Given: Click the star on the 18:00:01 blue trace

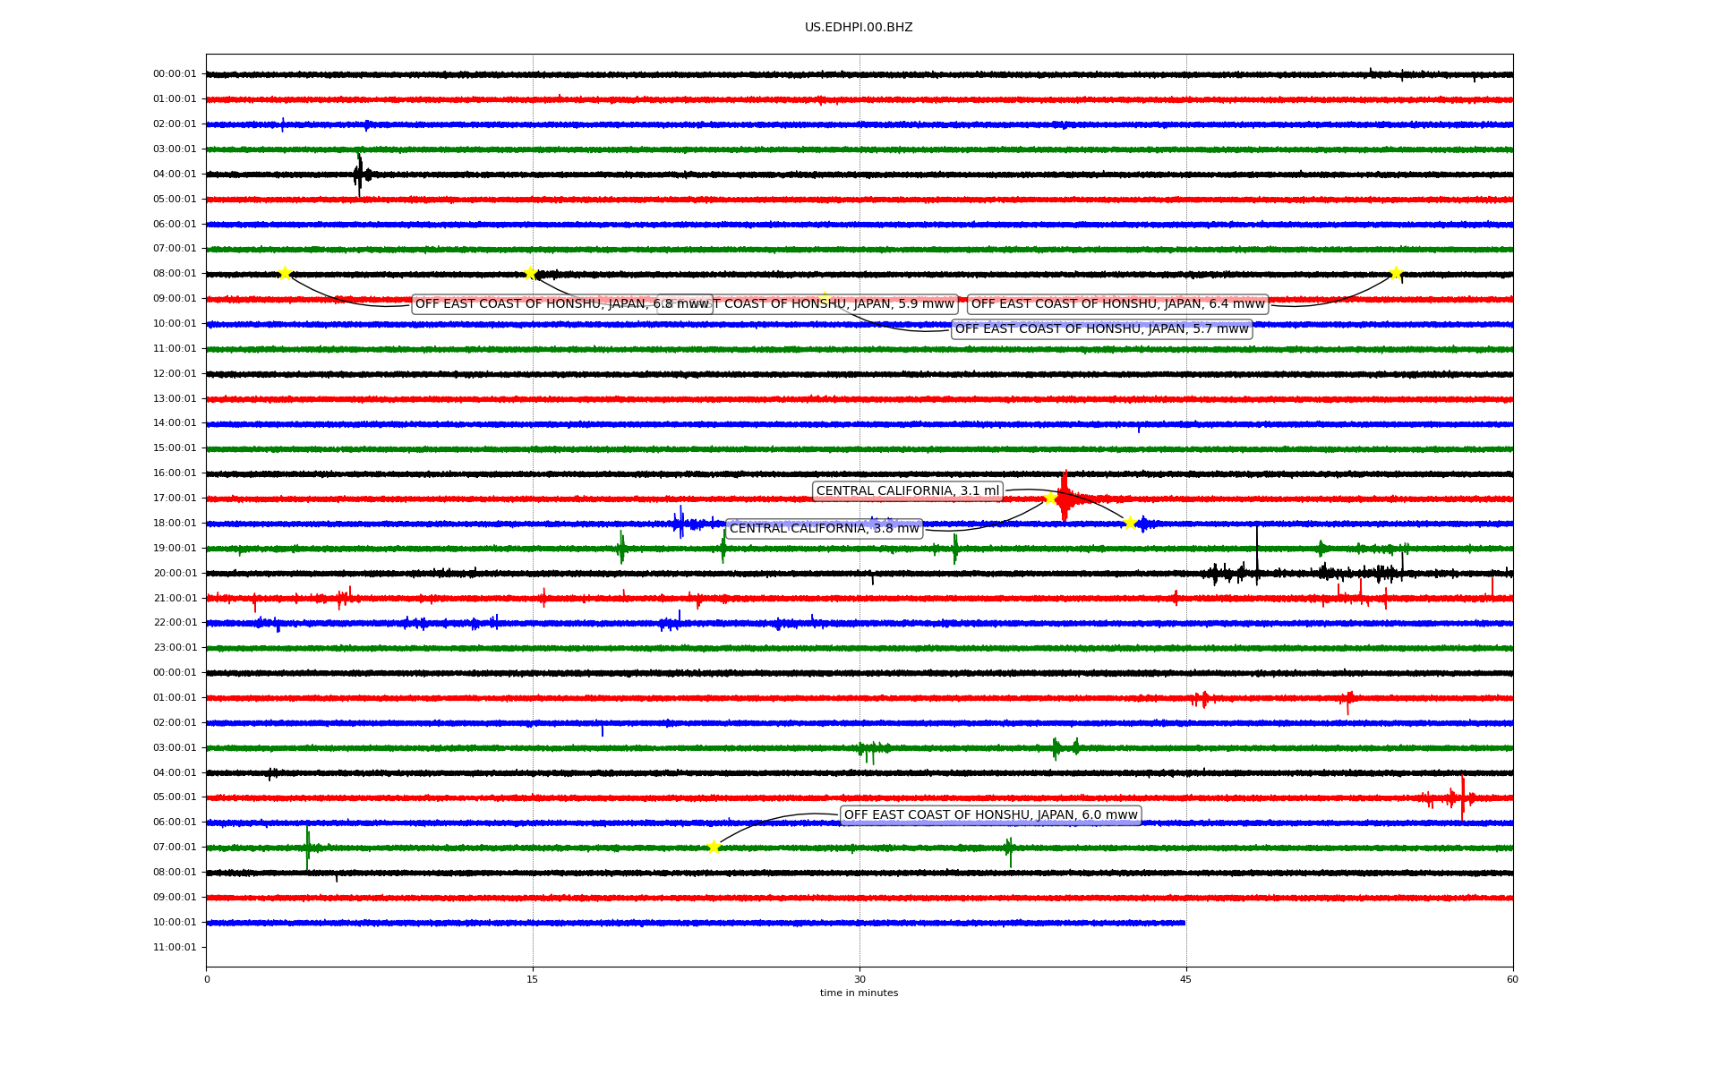Looking at the screenshot, I should (1130, 523).
